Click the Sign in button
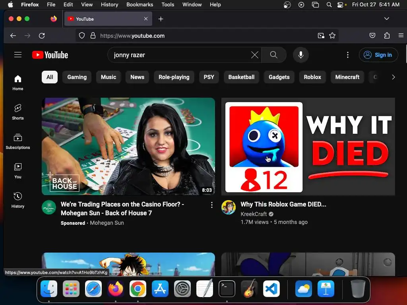407x305 pixels. (378, 55)
